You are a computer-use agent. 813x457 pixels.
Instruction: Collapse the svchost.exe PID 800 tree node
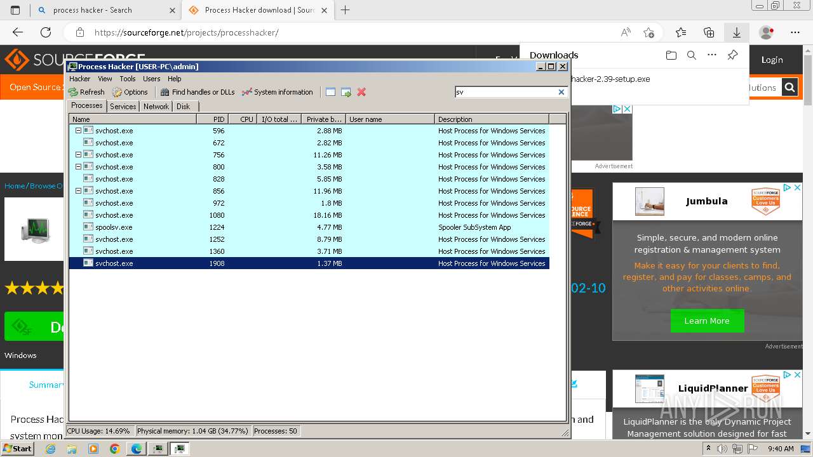click(x=79, y=167)
